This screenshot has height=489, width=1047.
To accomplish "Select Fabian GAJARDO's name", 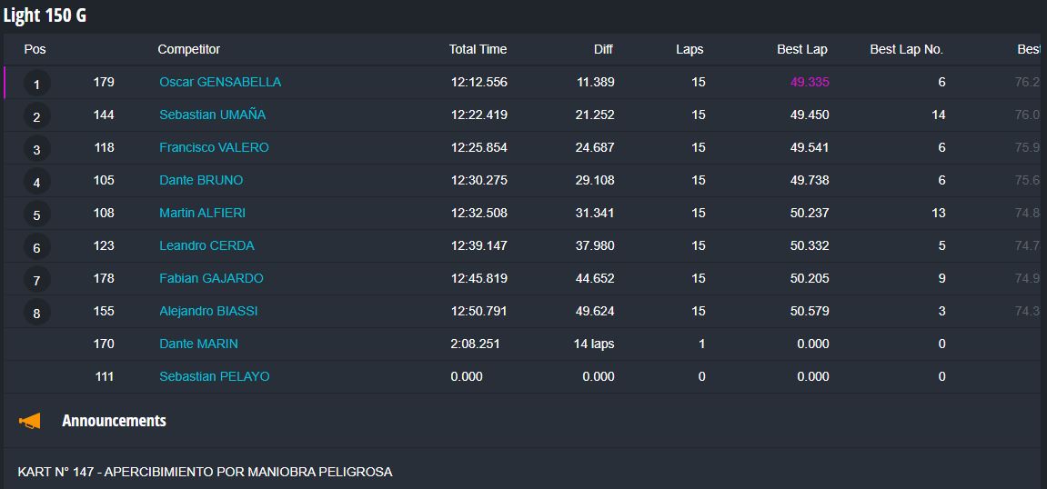I will click(x=211, y=278).
